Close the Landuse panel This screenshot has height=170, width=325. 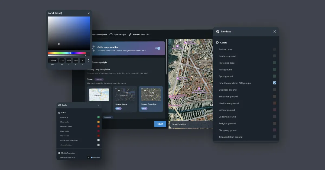275,32
